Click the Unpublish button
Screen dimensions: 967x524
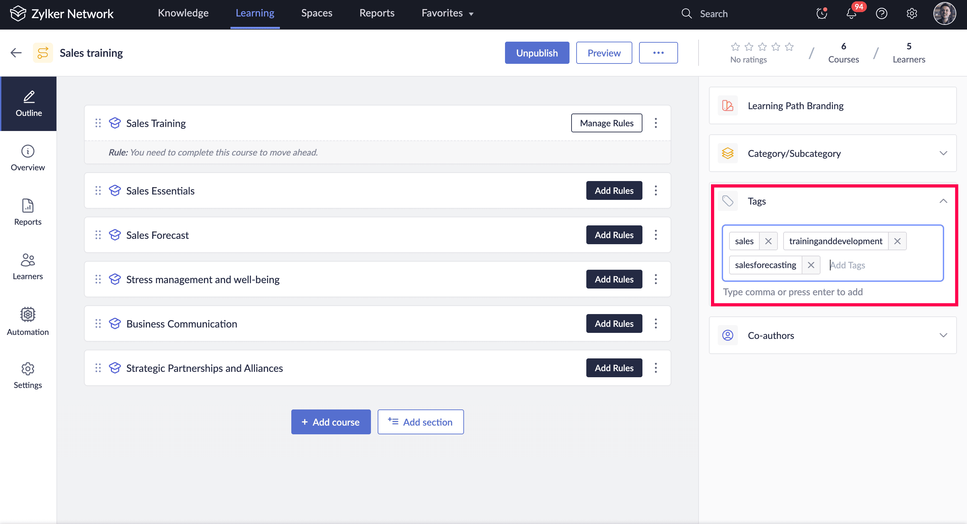(537, 53)
